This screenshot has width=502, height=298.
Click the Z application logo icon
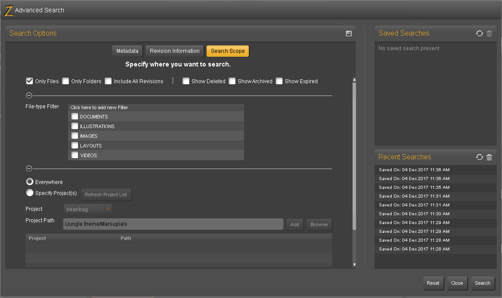[9, 11]
